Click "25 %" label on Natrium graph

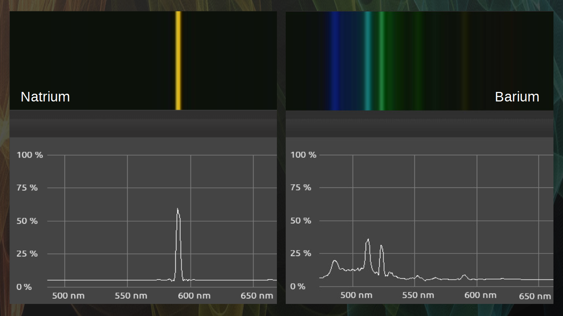pyautogui.click(x=27, y=254)
